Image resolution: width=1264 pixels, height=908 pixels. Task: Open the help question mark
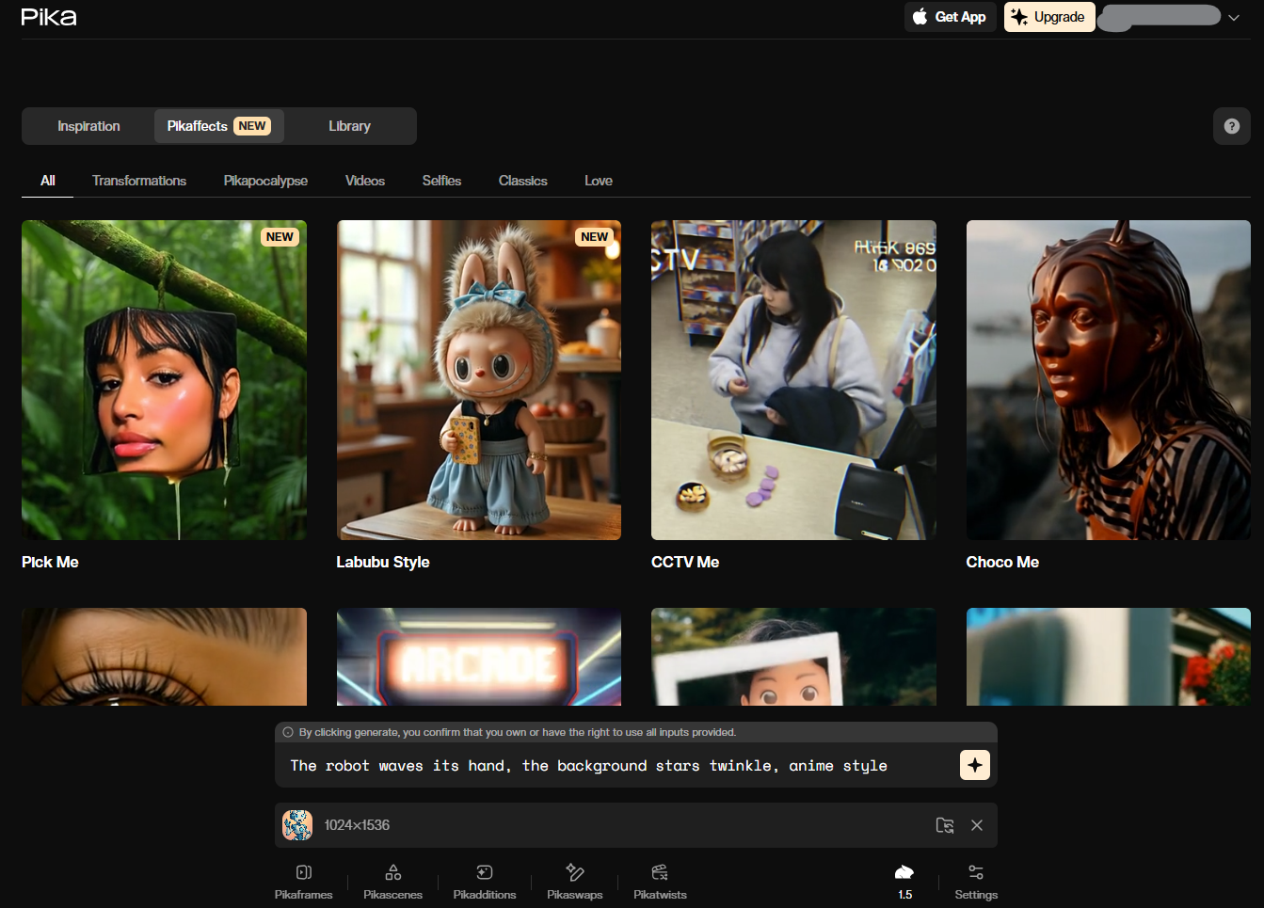pyautogui.click(x=1231, y=126)
